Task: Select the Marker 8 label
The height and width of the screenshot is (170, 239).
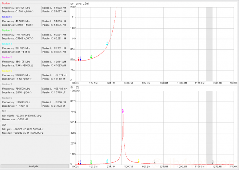Action: point(7,98)
